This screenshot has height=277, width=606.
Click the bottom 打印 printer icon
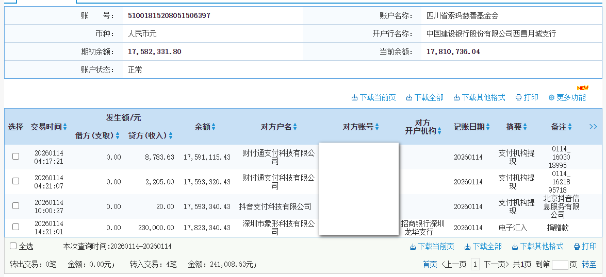[577, 247]
